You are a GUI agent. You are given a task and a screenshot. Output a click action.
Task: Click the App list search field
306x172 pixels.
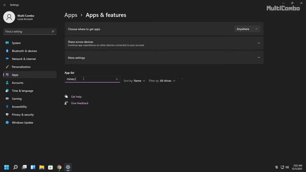(92, 79)
